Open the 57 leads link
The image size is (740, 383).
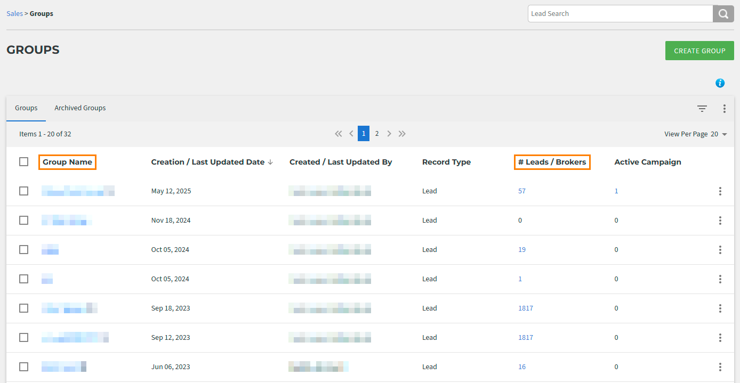click(x=522, y=191)
